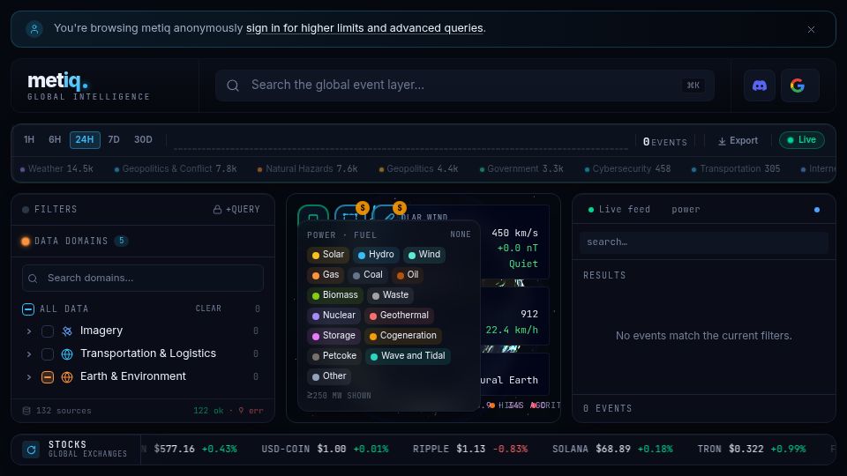Toggle the Gas fuel chip
847x476 pixels.
tap(326, 275)
